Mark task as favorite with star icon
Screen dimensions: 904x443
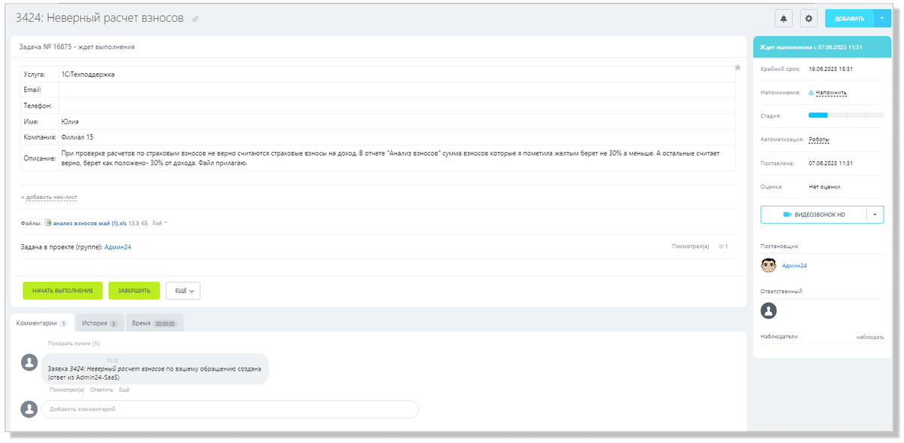pos(738,67)
